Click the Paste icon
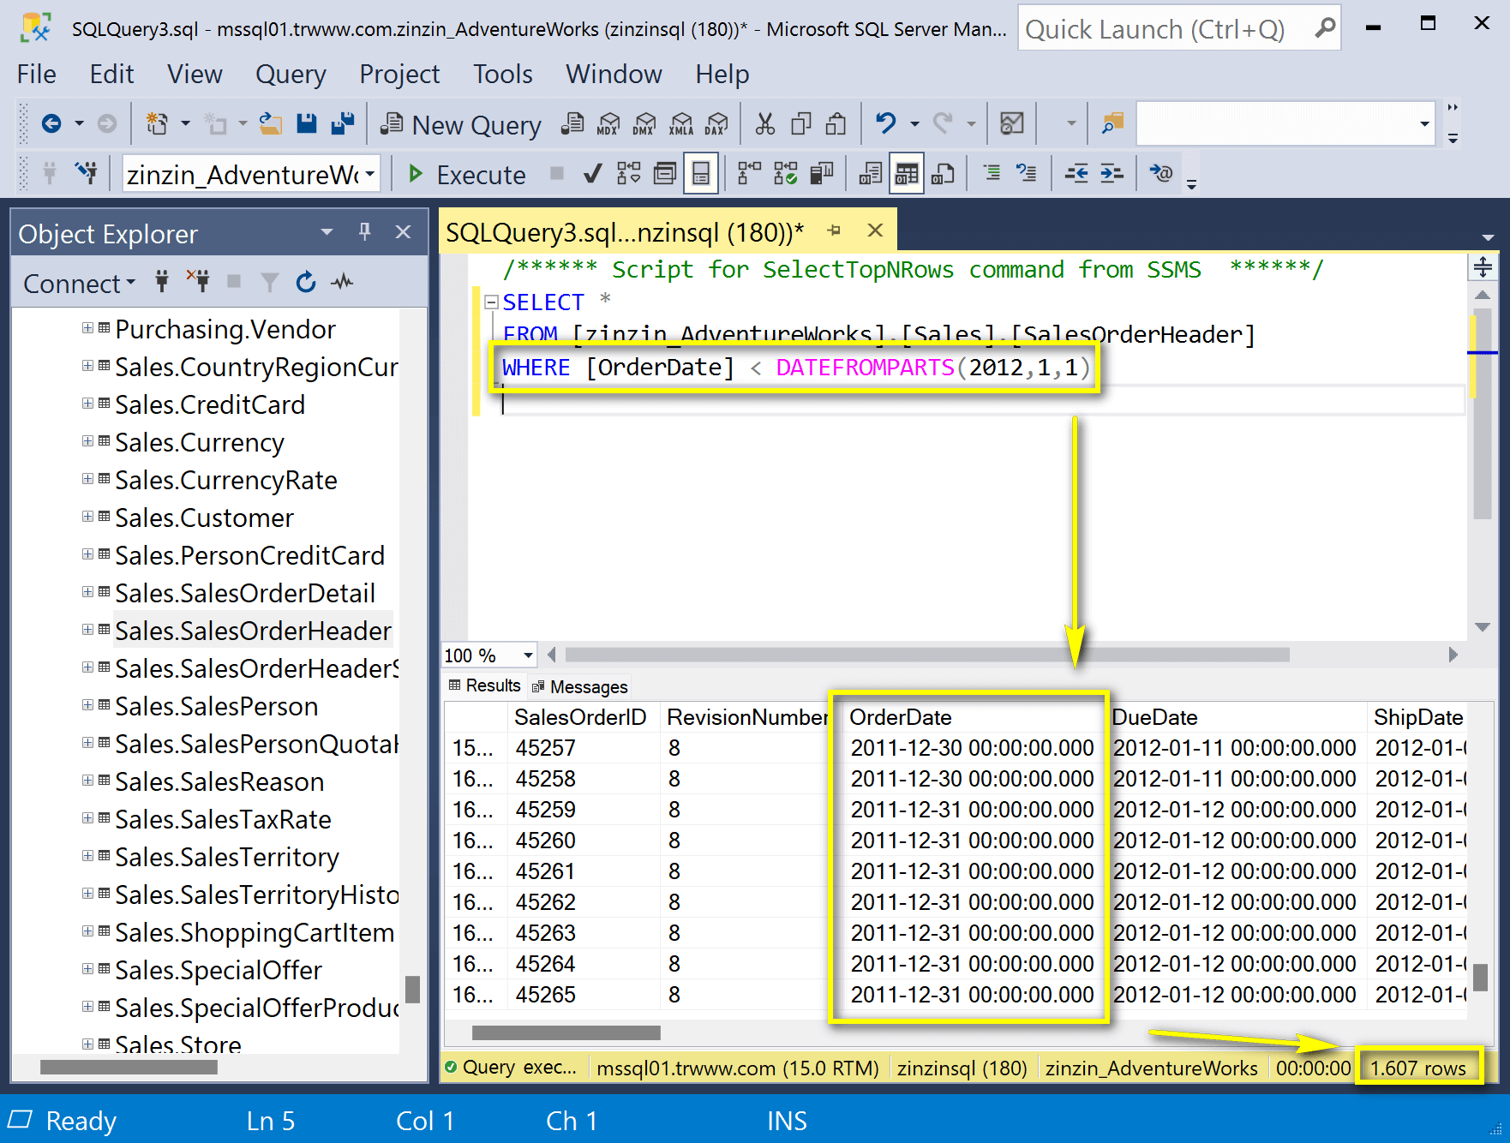Screen dimensions: 1510x1143 pyautogui.click(x=836, y=124)
